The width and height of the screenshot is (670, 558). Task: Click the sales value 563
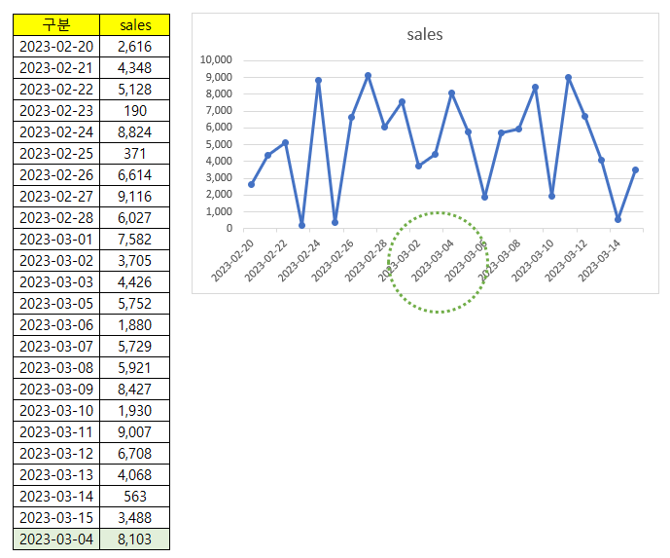tap(134, 496)
